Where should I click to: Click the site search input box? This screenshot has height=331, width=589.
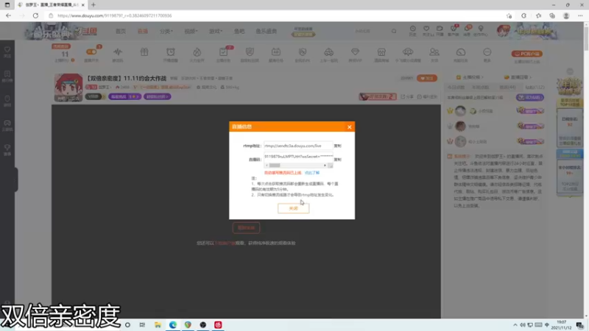pyautogui.click(x=370, y=31)
